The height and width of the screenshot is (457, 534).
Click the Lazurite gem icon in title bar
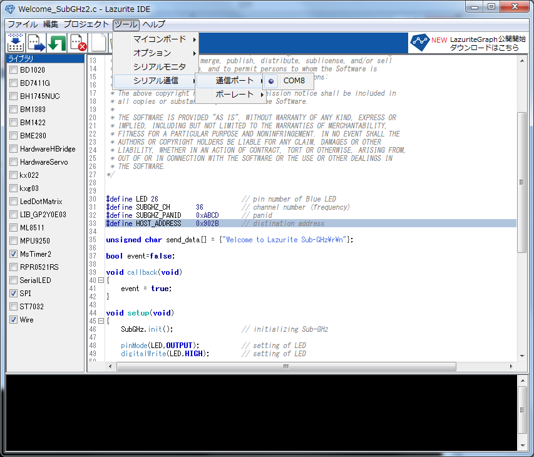pyautogui.click(x=10, y=9)
